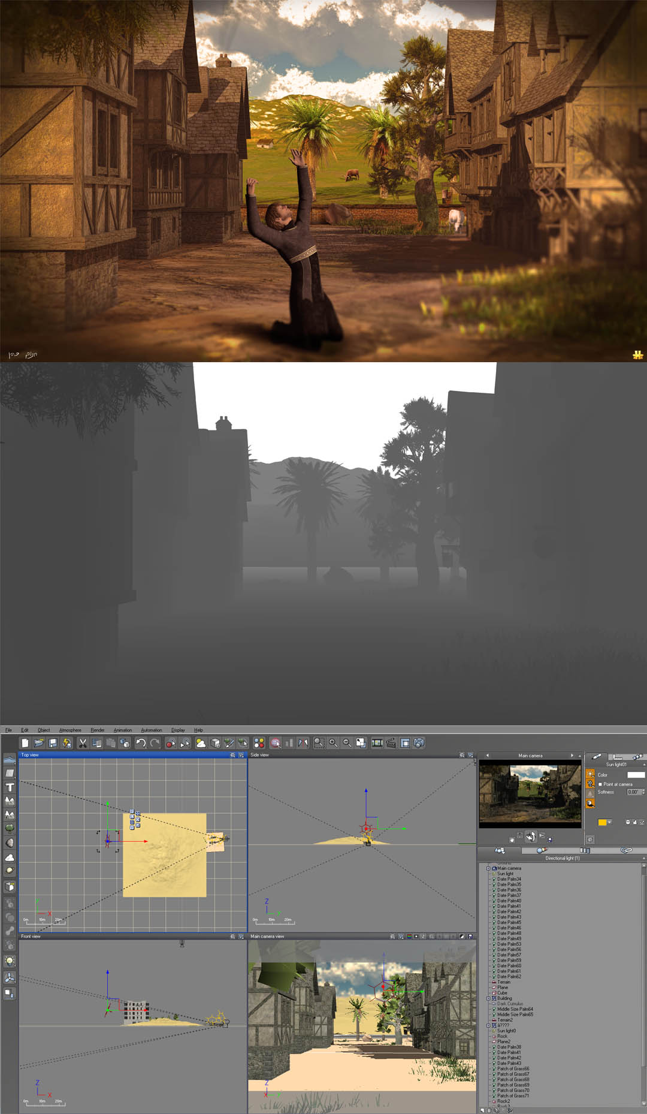Screen dimensions: 647x1114
Task: Open the Animation menu
Action: click(x=123, y=730)
